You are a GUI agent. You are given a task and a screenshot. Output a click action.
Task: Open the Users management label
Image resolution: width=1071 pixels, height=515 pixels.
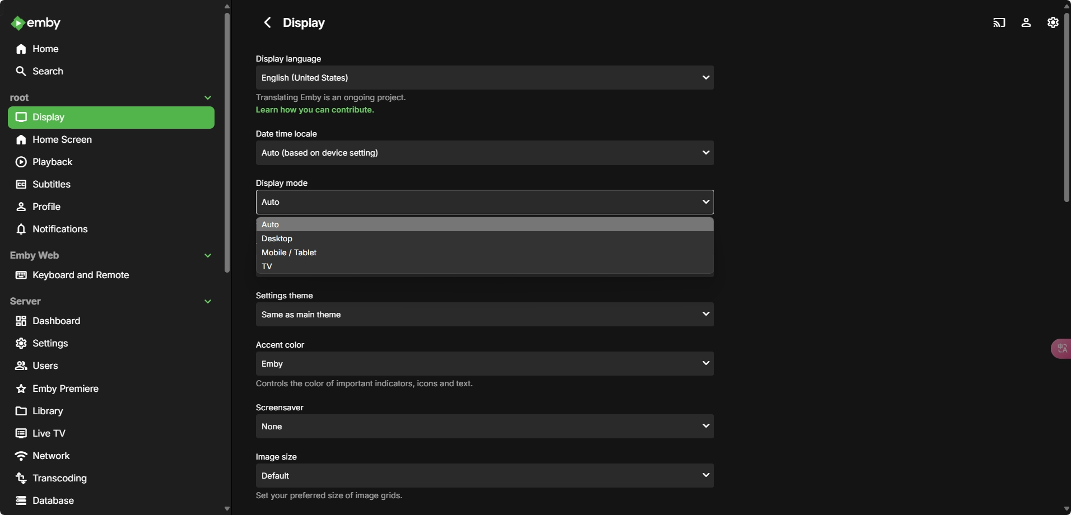45,366
